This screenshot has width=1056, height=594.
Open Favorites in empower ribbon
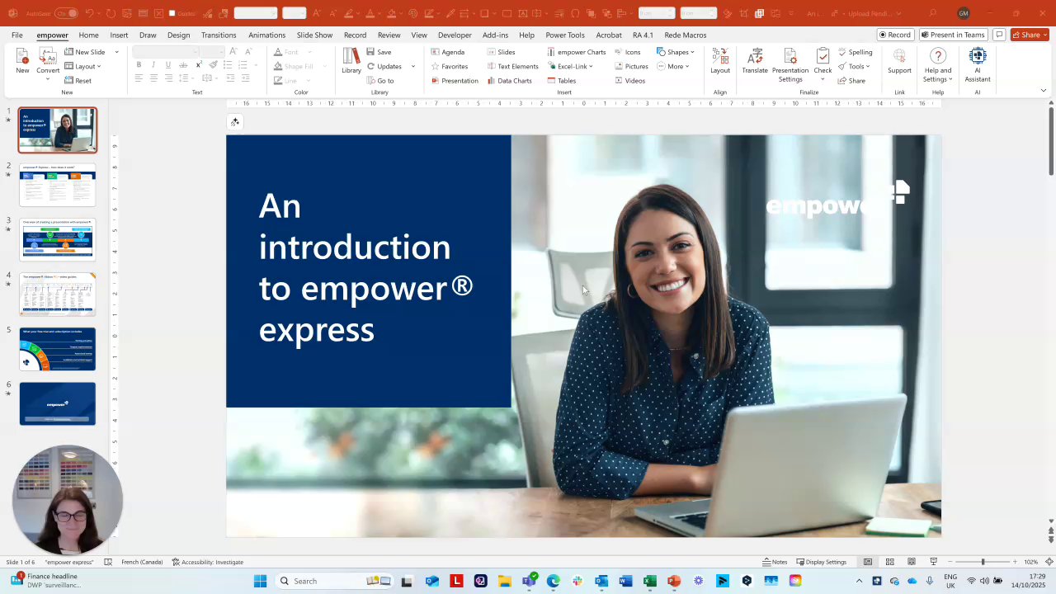[x=449, y=66]
